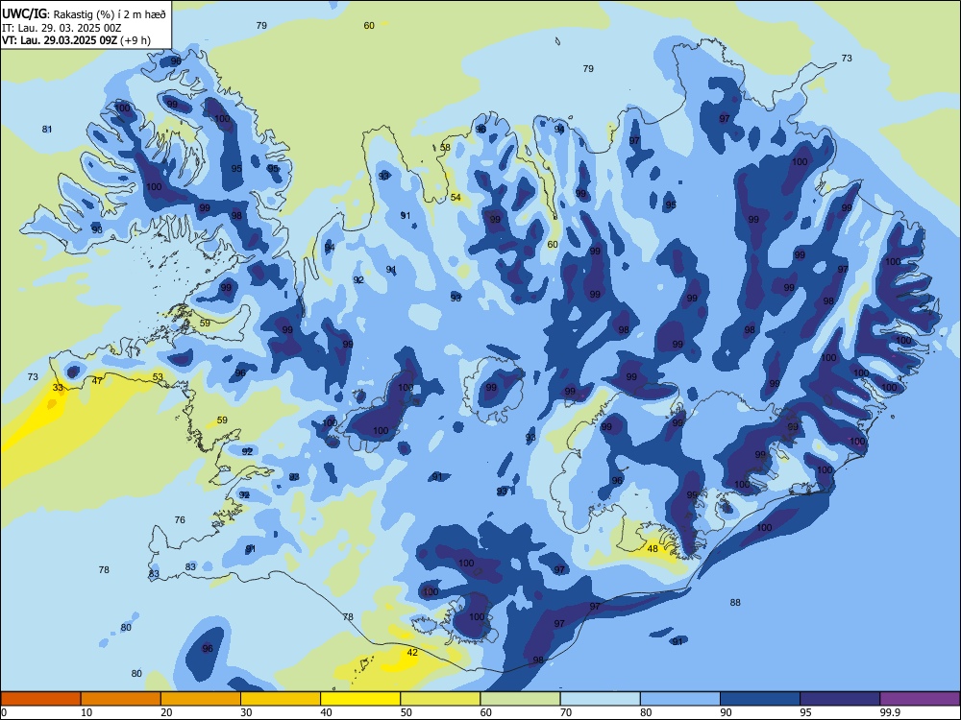Click the 90–95 dark blue legend swatch
This screenshot has width=961, height=720.
pyautogui.click(x=760, y=699)
